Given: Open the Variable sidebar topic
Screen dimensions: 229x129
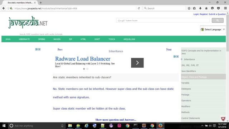Looking at the screenshot, I should (185, 83).
